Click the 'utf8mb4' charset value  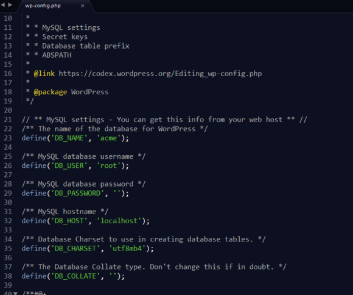click(127, 248)
